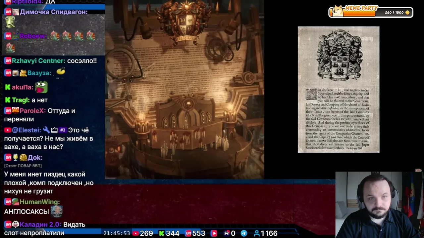Click the LIVE icon beside 553

tap(188, 233)
